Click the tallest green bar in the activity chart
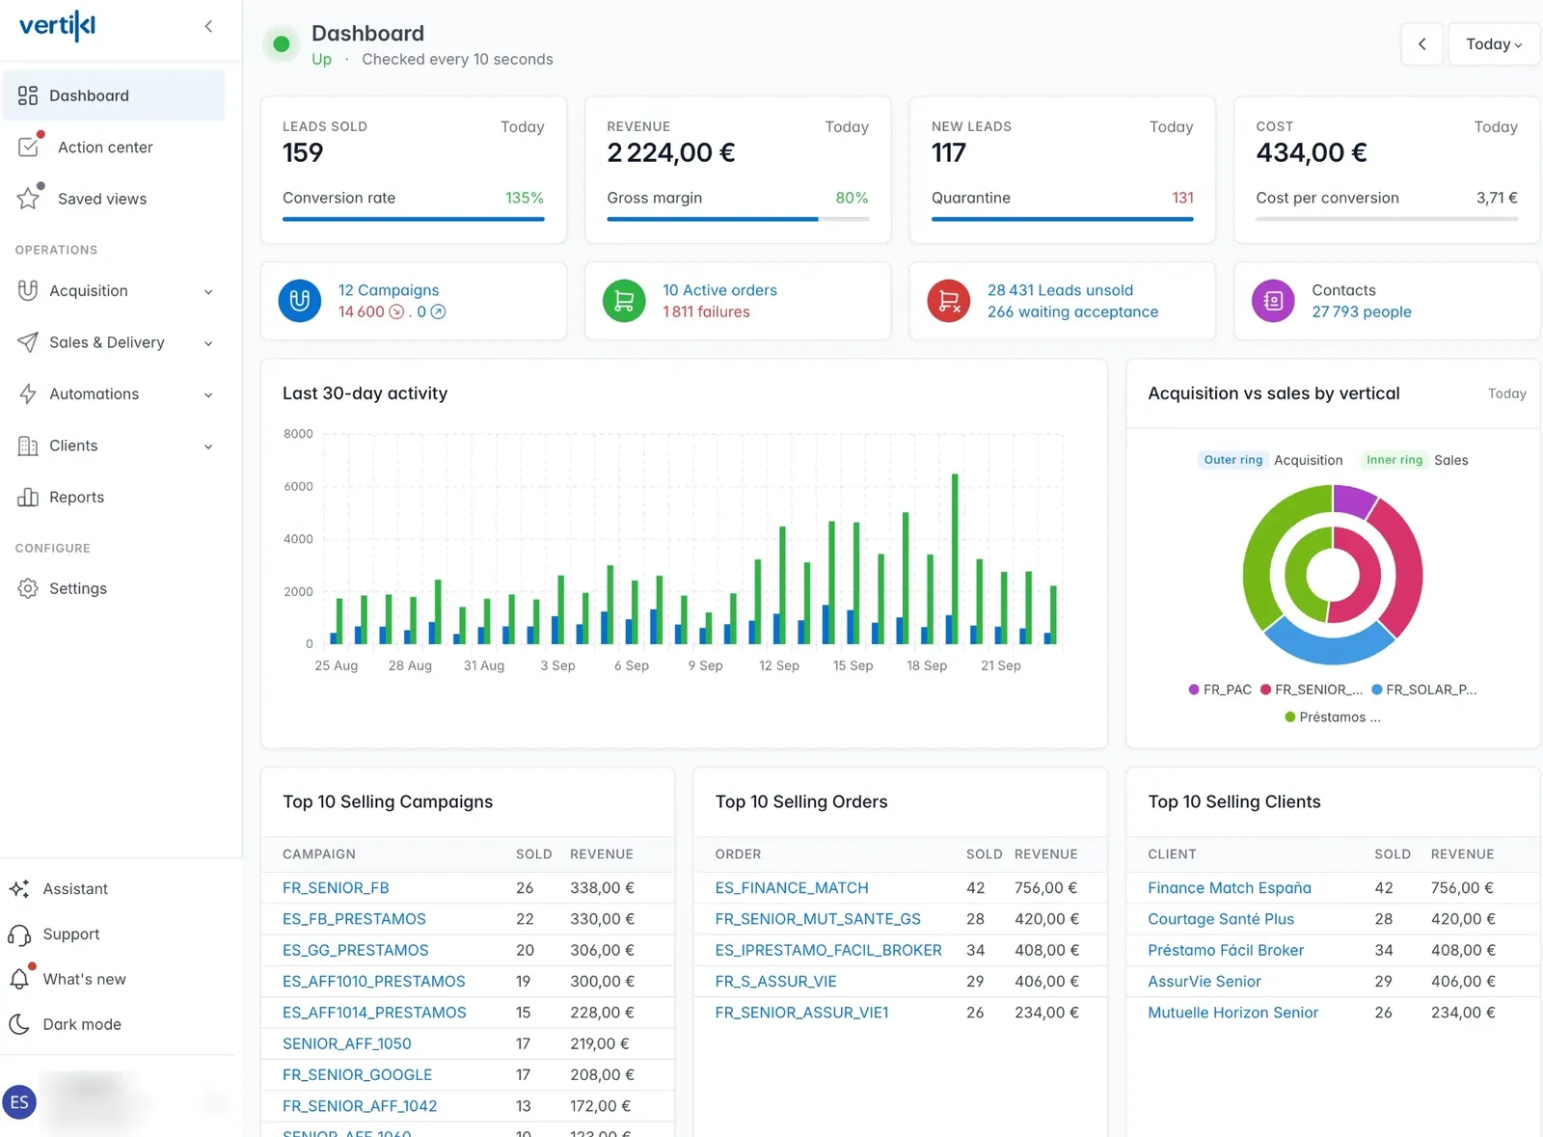1543x1137 pixels. coord(955,558)
